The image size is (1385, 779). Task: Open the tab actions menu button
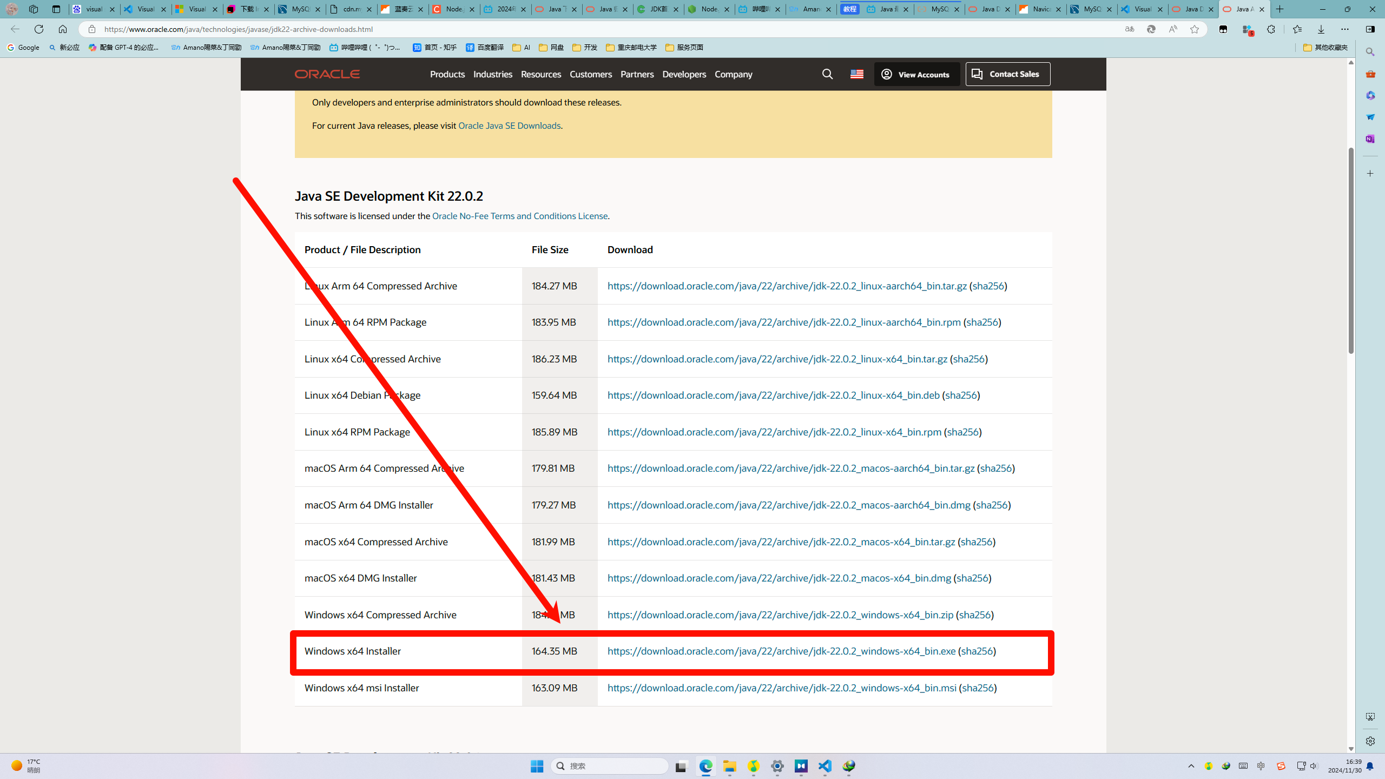pos(56,9)
